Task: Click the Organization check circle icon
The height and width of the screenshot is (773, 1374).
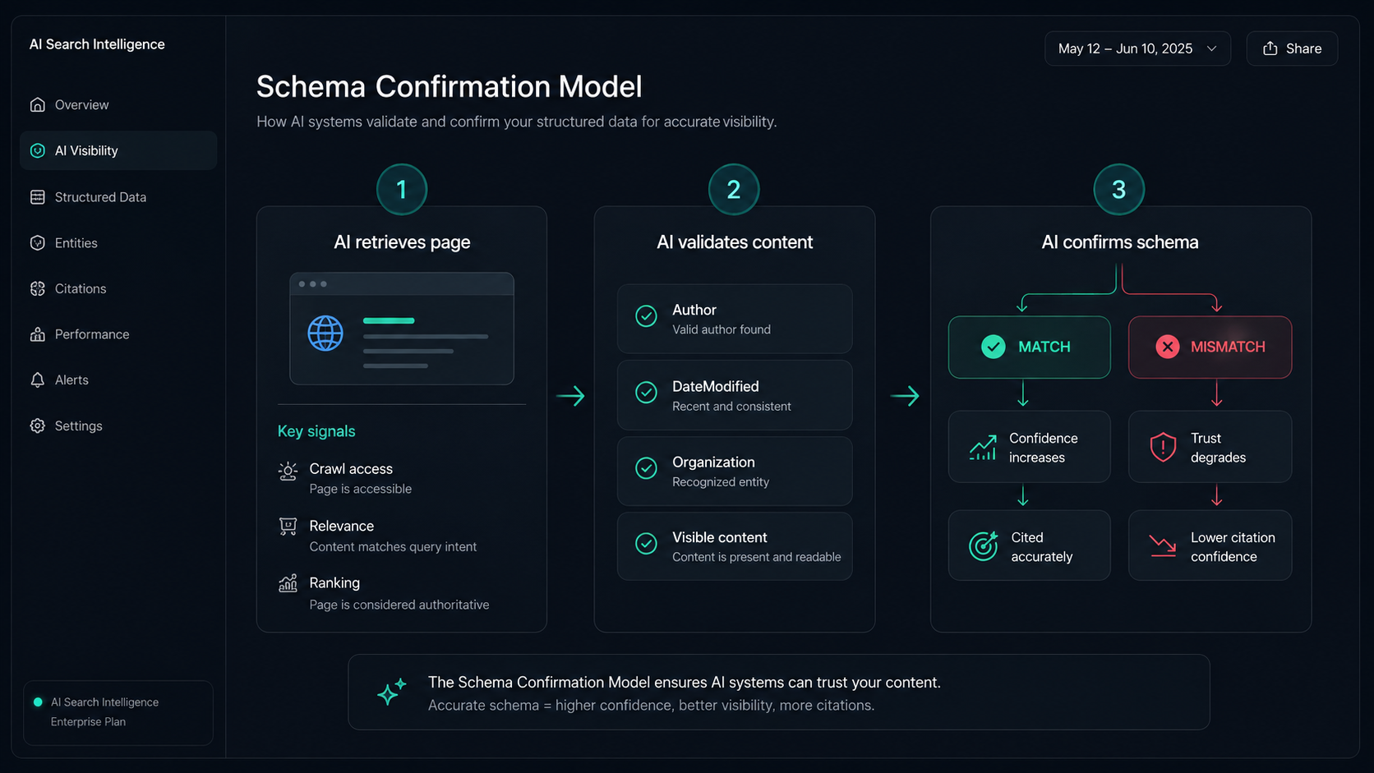Action: (647, 468)
